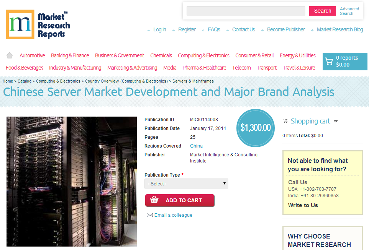The height and width of the screenshot is (250, 369).
Task: Click Country Overview breadcrumb link
Action: point(126,81)
